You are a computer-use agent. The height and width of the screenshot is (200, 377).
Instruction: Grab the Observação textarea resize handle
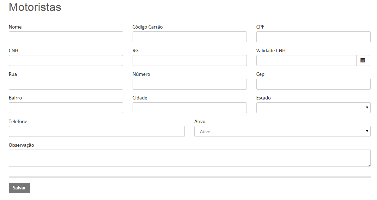(x=369, y=165)
